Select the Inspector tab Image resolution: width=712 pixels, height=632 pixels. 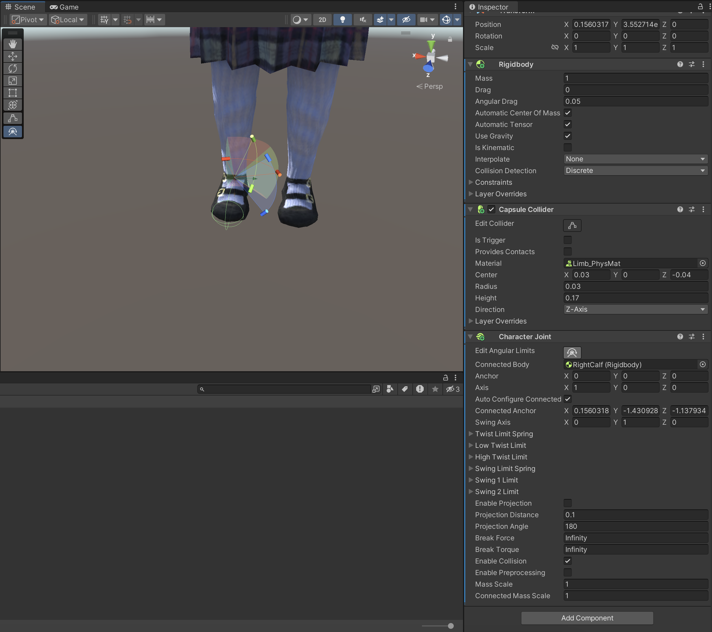(x=489, y=7)
